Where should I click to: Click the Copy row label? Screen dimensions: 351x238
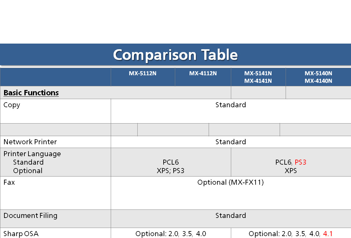pyautogui.click(x=12, y=105)
